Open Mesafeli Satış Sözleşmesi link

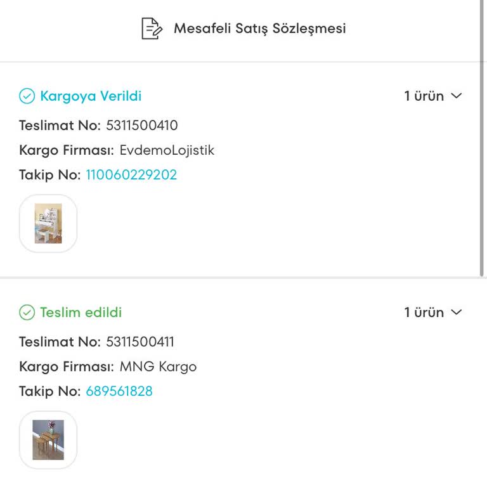coord(259,29)
